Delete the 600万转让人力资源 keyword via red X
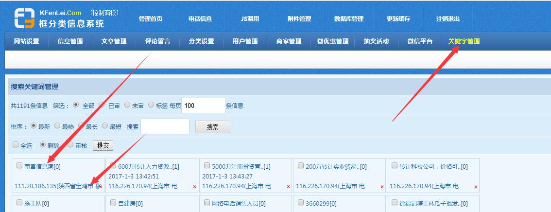 click(194, 187)
